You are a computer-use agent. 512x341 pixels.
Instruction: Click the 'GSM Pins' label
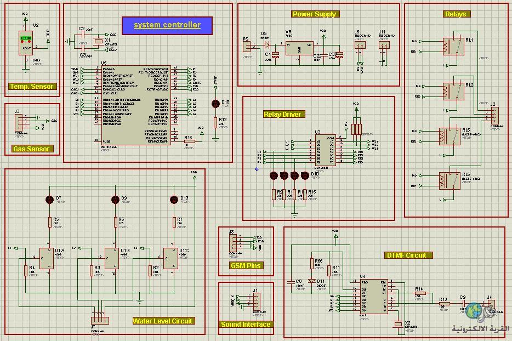[246, 265]
